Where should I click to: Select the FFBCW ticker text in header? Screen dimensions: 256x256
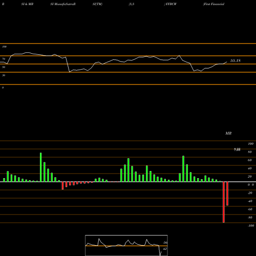coord(171,4)
